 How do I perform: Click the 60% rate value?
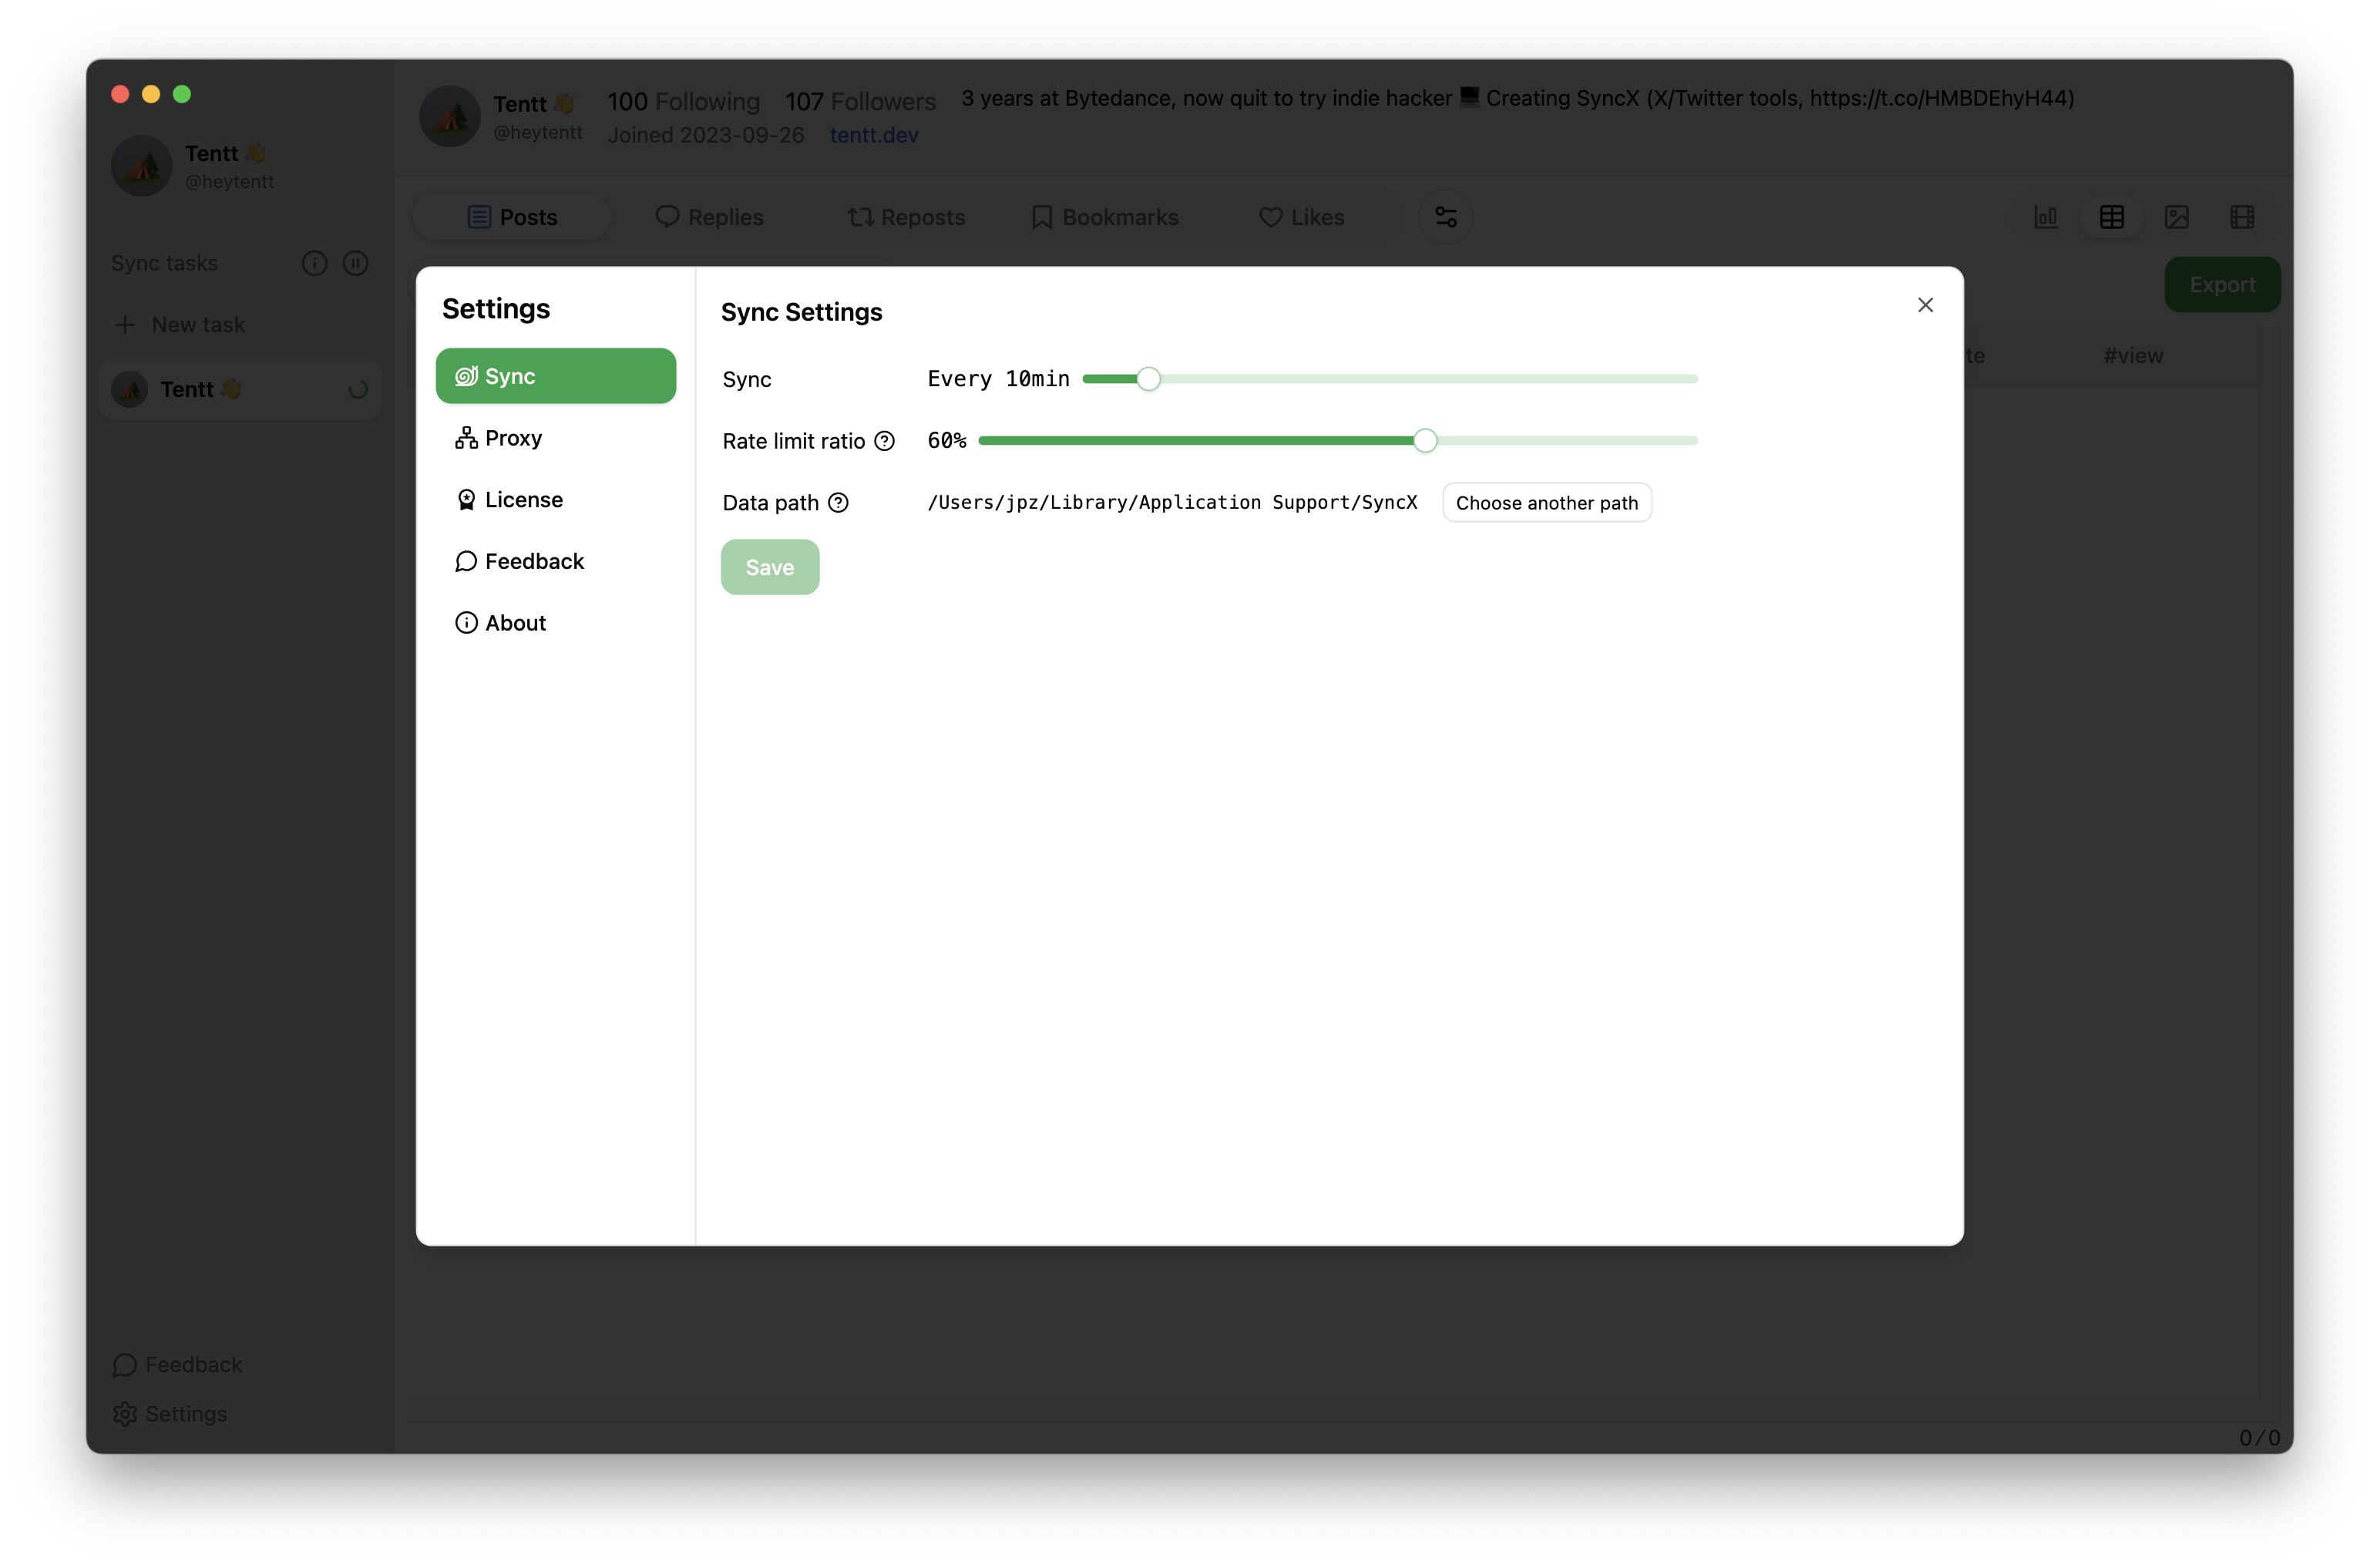[946, 440]
